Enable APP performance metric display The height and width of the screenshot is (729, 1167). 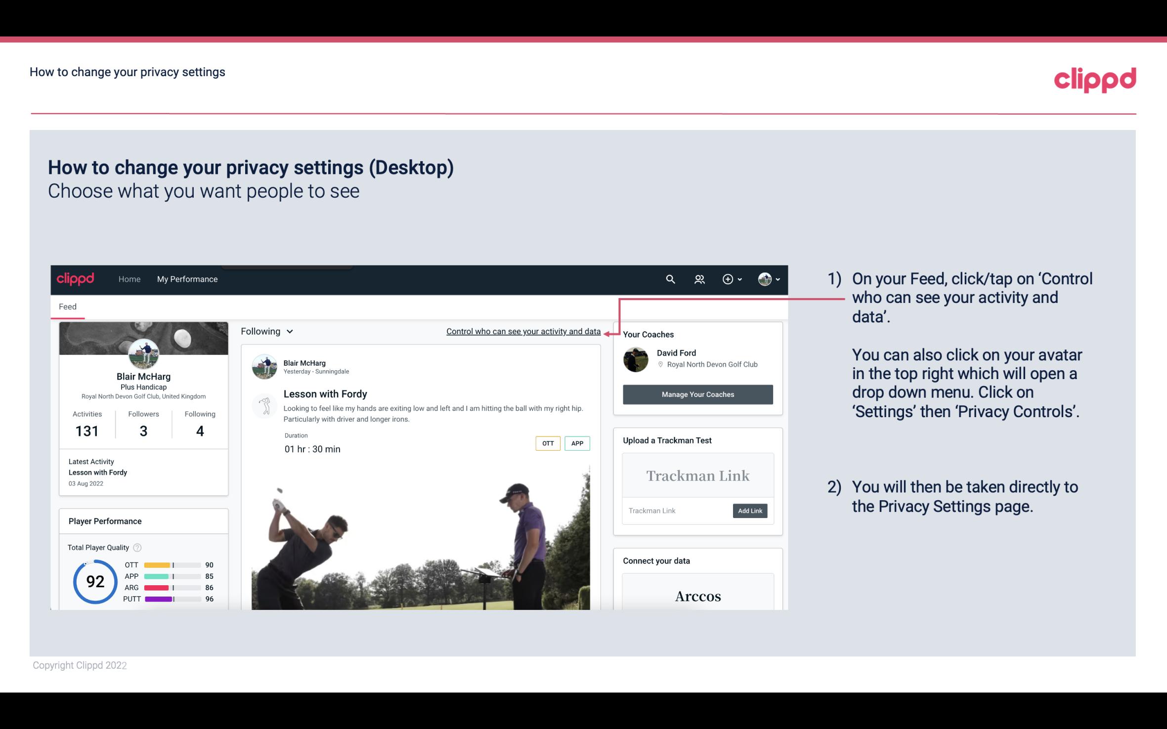coord(578,443)
